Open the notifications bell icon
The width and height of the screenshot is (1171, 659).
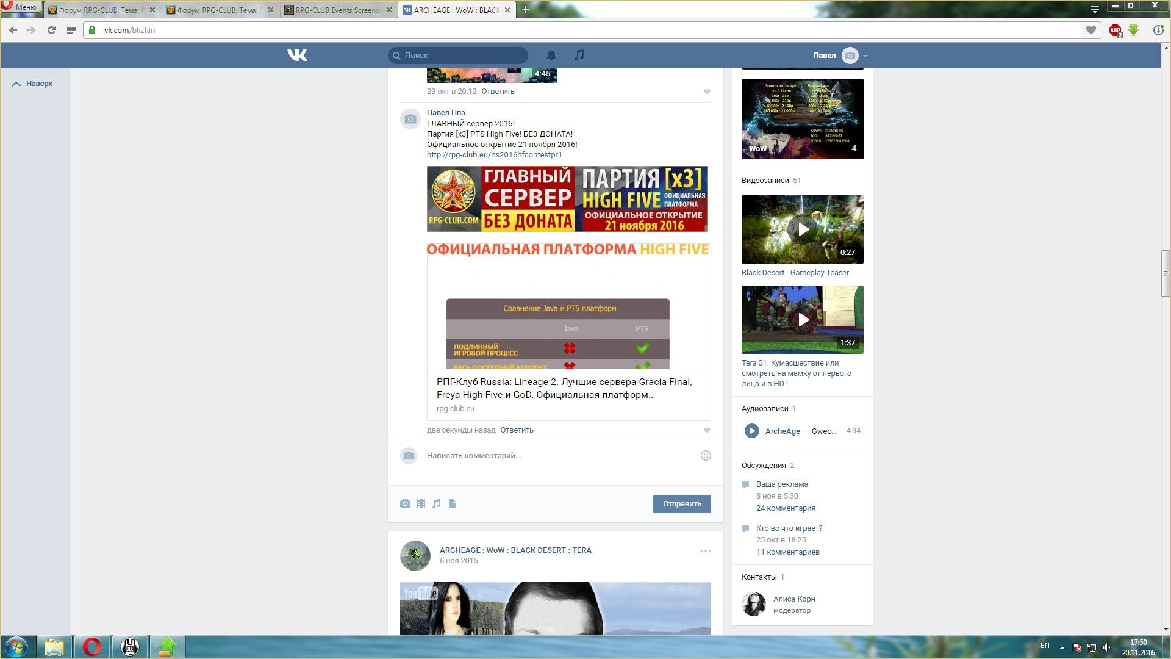[x=551, y=55]
